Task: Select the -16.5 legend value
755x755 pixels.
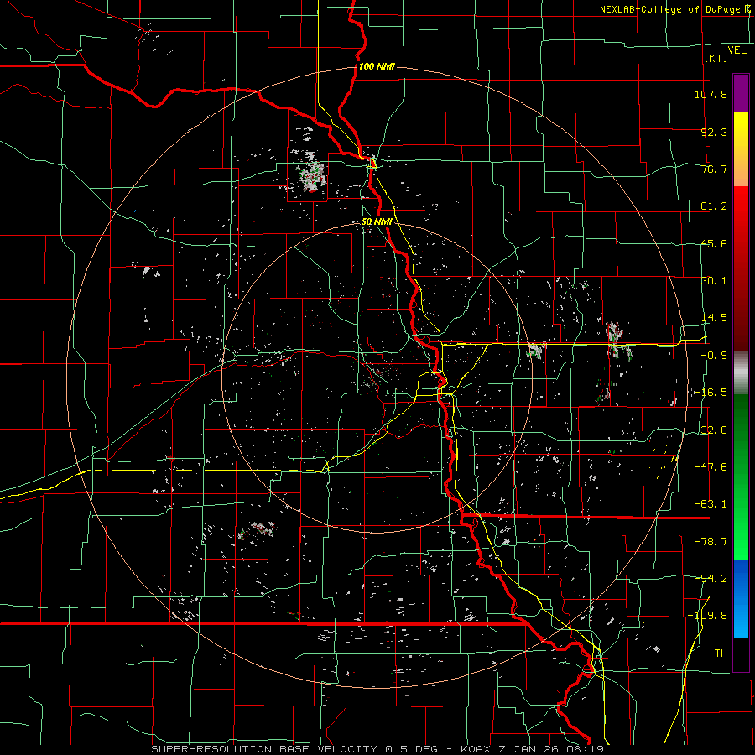Action: [711, 393]
